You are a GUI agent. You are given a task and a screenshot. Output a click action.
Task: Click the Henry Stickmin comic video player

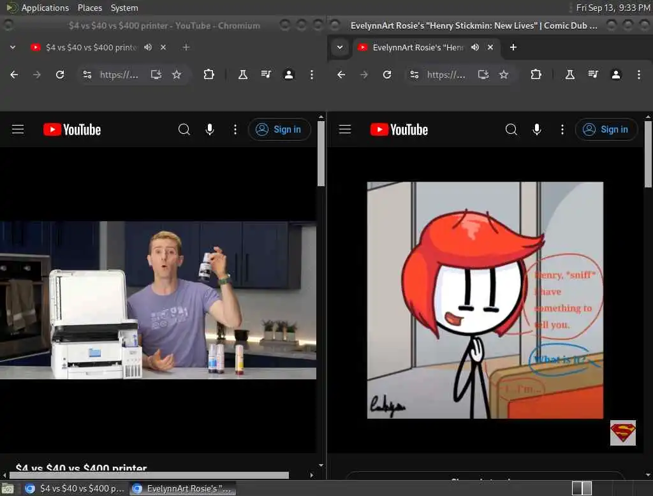(x=485, y=300)
